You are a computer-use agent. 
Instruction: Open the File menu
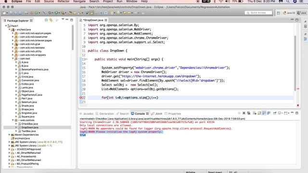(28, 1)
